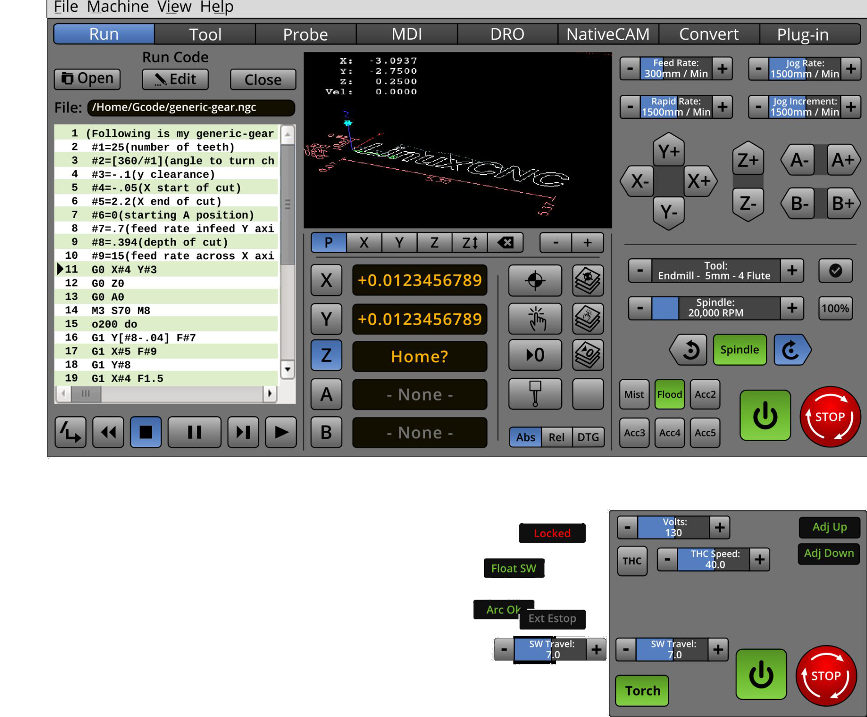Select DTG display mode
Screen dimensions: 867x717
tap(588, 437)
